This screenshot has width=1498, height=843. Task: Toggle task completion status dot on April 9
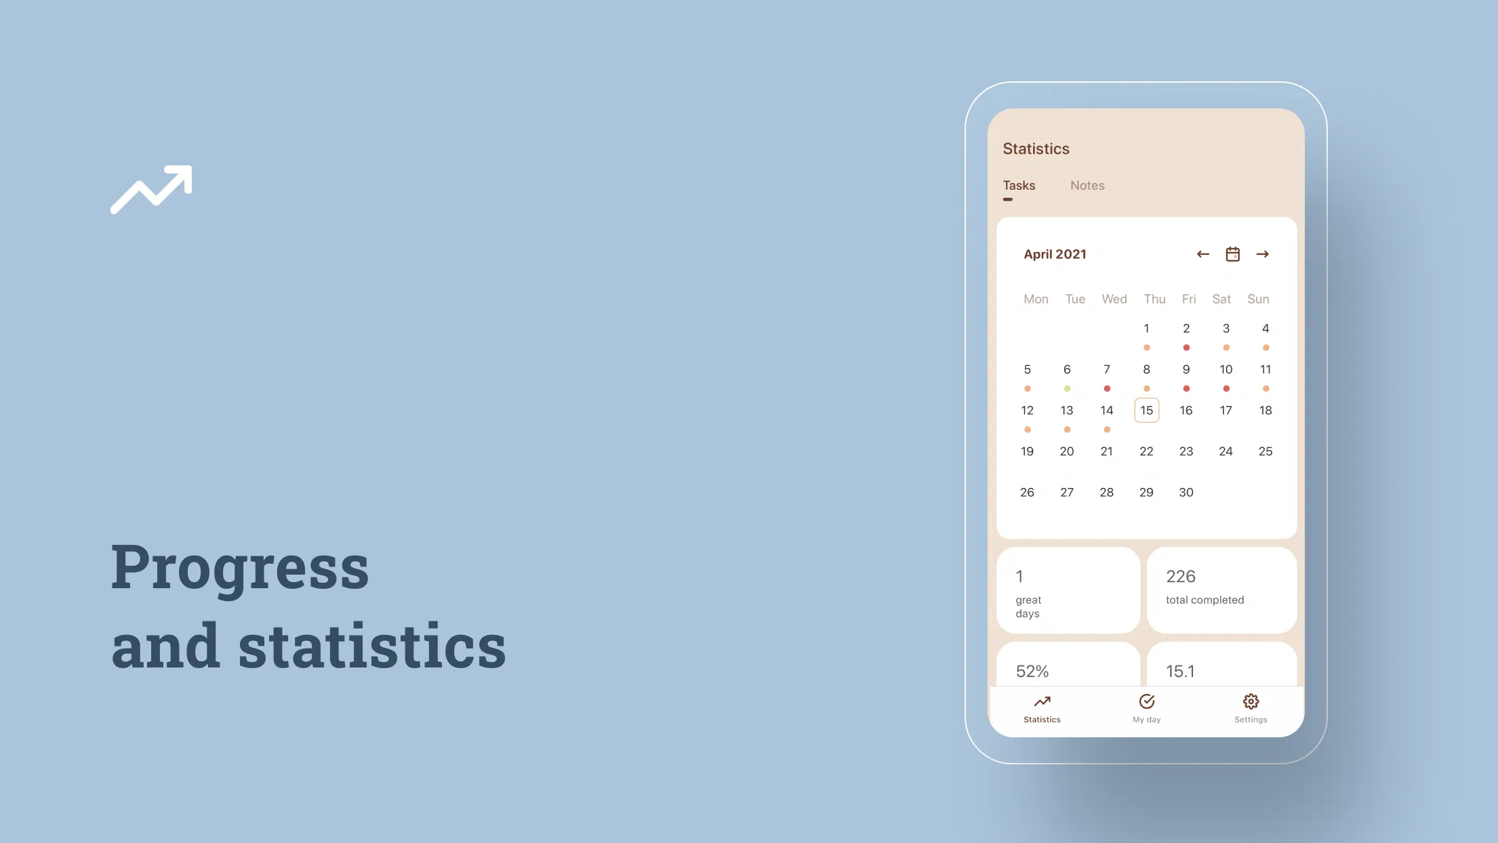pyautogui.click(x=1186, y=388)
